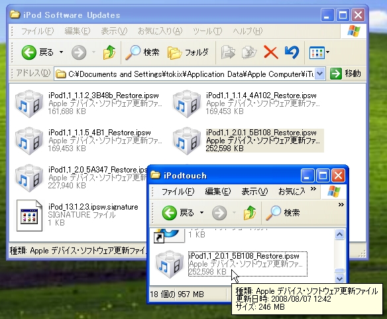Click iPod1,1_1.1.2_3B48b_Restore.ipsw file name
The width and height of the screenshot is (387, 319).
(103, 96)
